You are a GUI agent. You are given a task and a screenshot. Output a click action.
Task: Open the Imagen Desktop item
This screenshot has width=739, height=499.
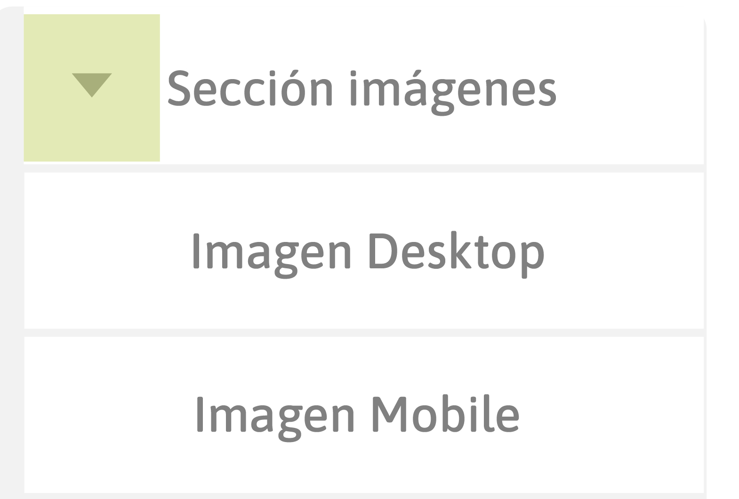[x=367, y=252]
